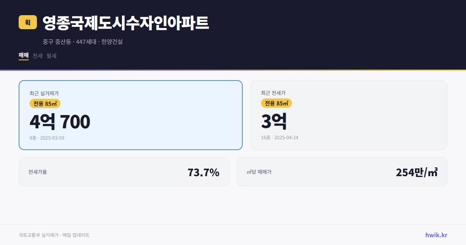Click the 중구 중산동 location text
The height and width of the screenshot is (245, 466).
[x=56, y=42]
